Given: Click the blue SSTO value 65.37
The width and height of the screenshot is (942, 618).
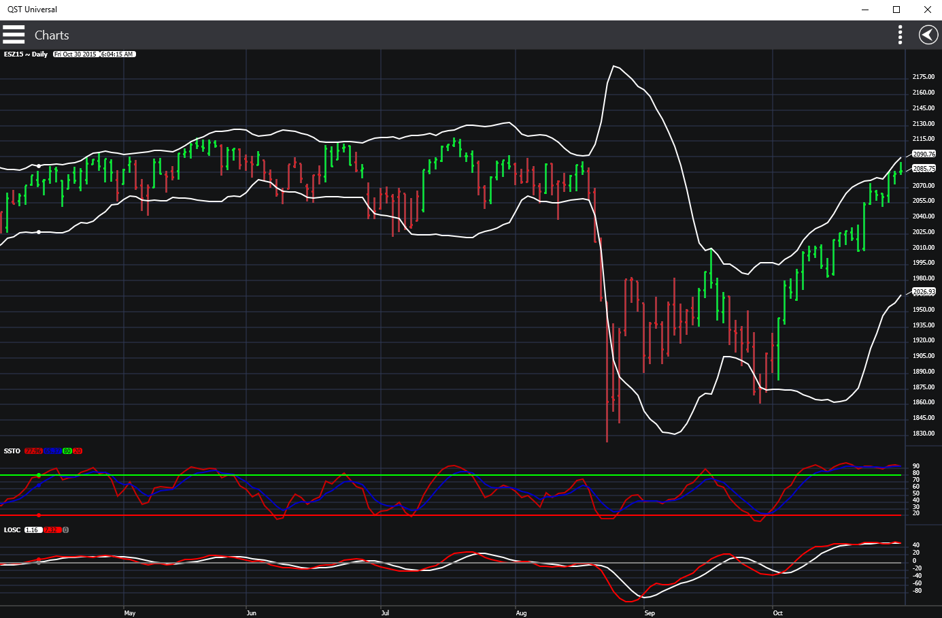Looking at the screenshot, I should point(52,451).
